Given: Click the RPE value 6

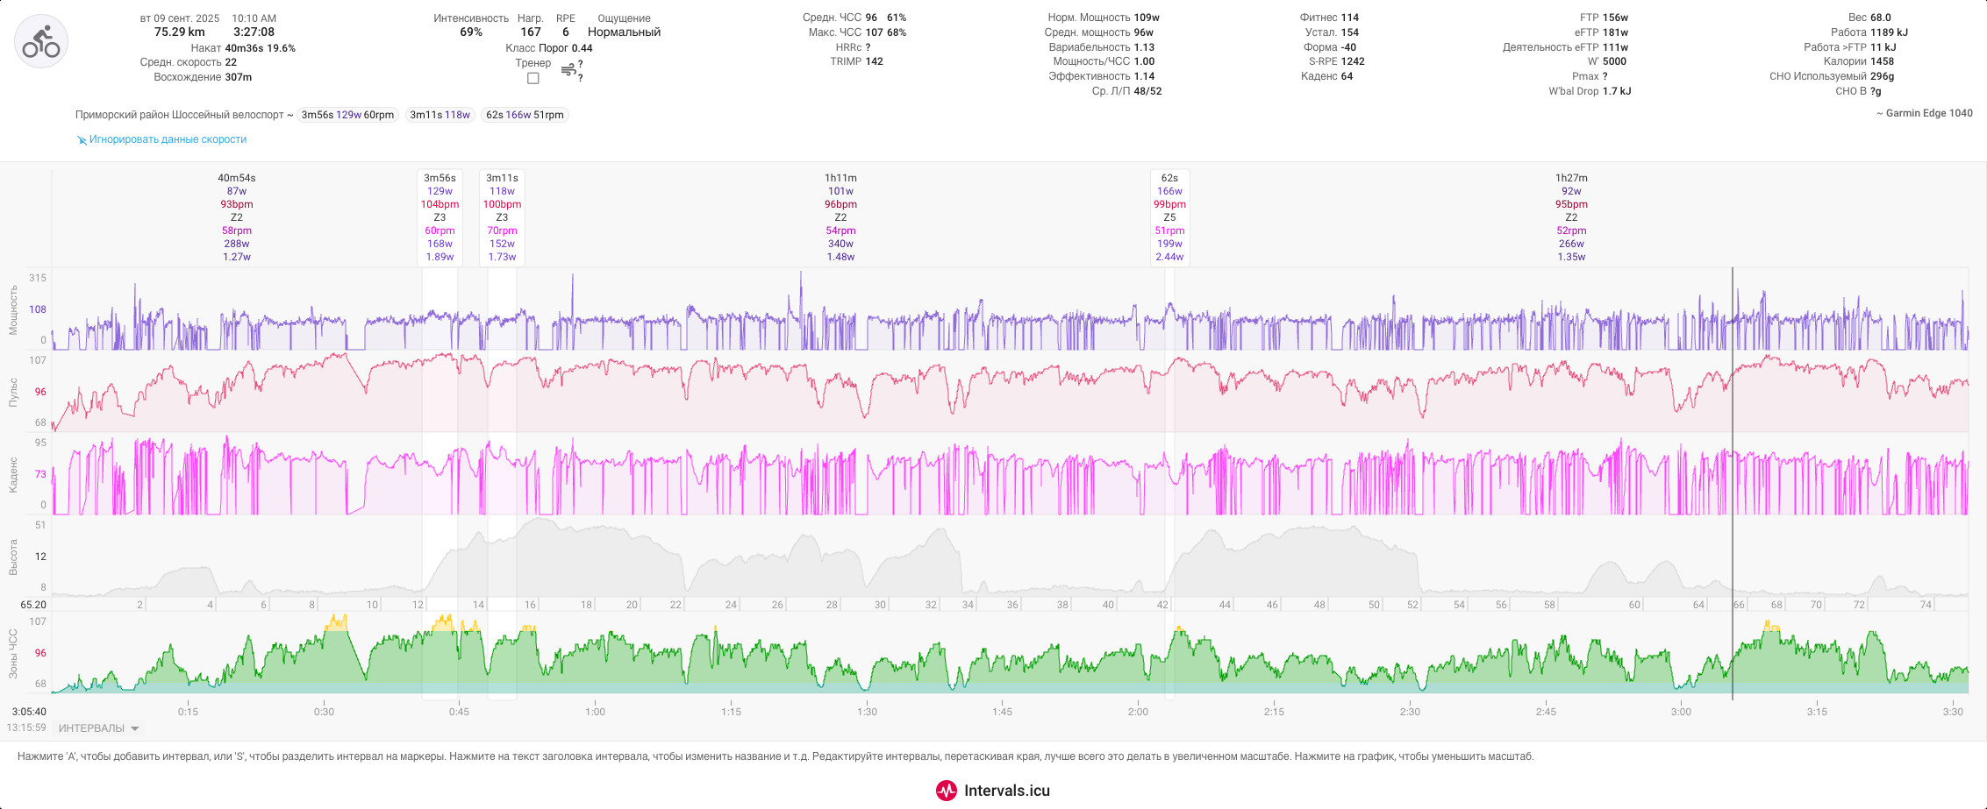Looking at the screenshot, I should pyautogui.click(x=566, y=32).
